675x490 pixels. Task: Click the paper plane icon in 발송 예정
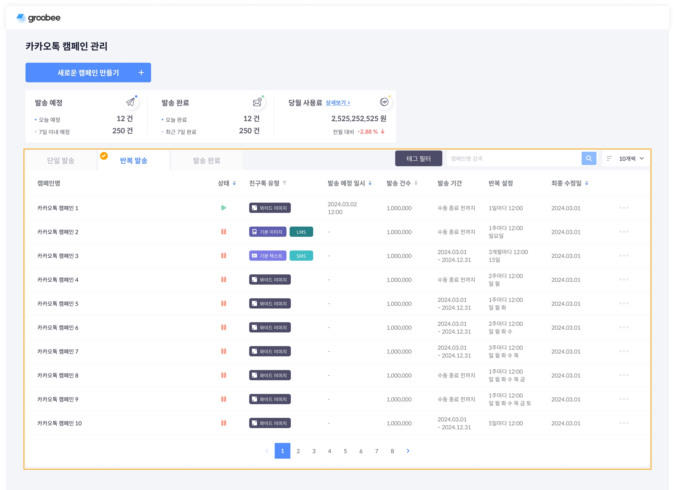point(130,102)
